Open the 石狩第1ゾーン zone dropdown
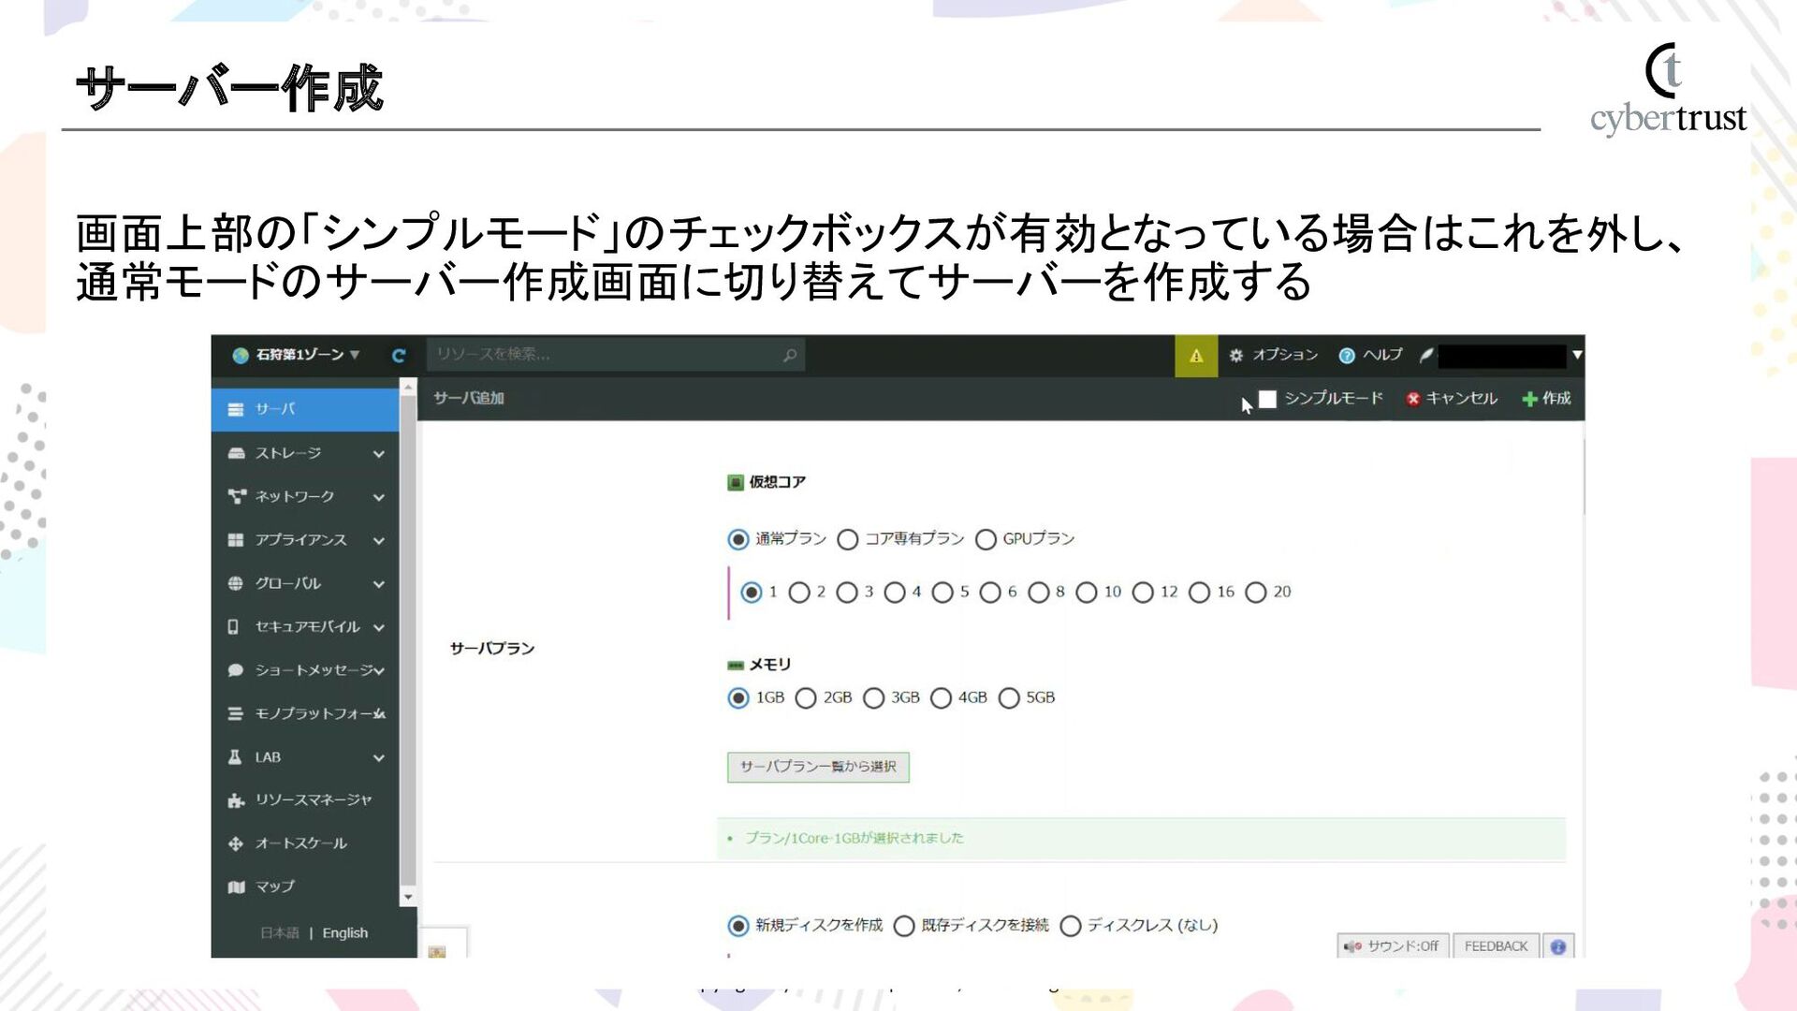The height and width of the screenshot is (1011, 1797). [x=296, y=356]
